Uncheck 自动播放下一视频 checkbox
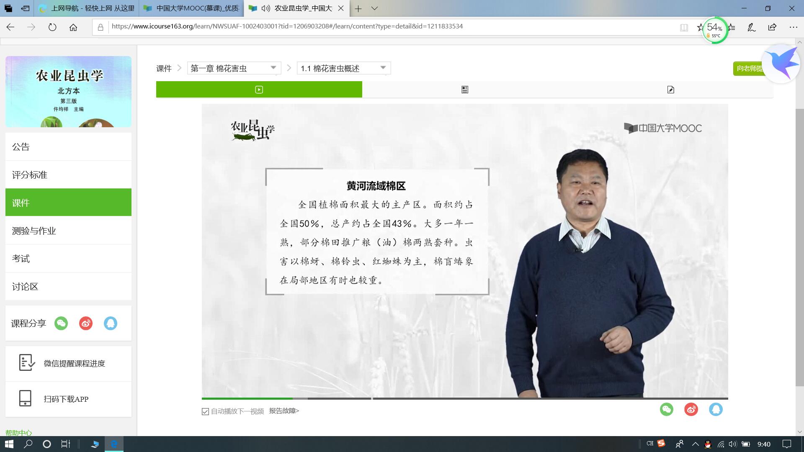Viewport: 804px width, 452px height. (205, 411)
